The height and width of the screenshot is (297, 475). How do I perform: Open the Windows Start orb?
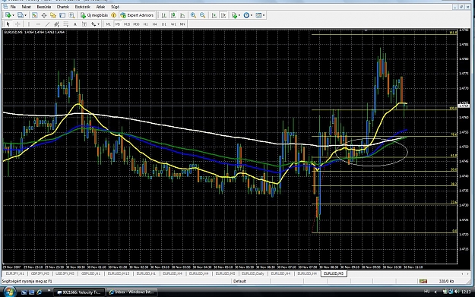9,292
